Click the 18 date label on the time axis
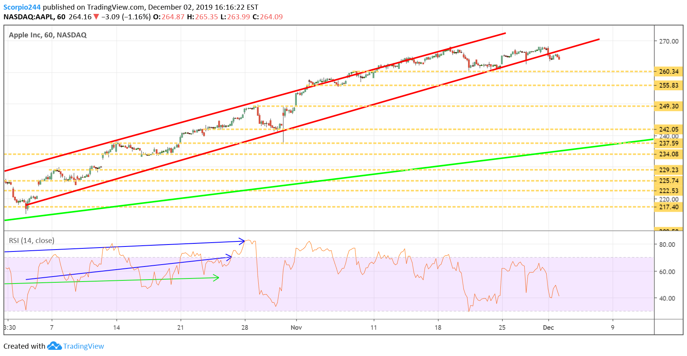The height and width of the screenshot is (356, 687). click(x=438, y=327)
